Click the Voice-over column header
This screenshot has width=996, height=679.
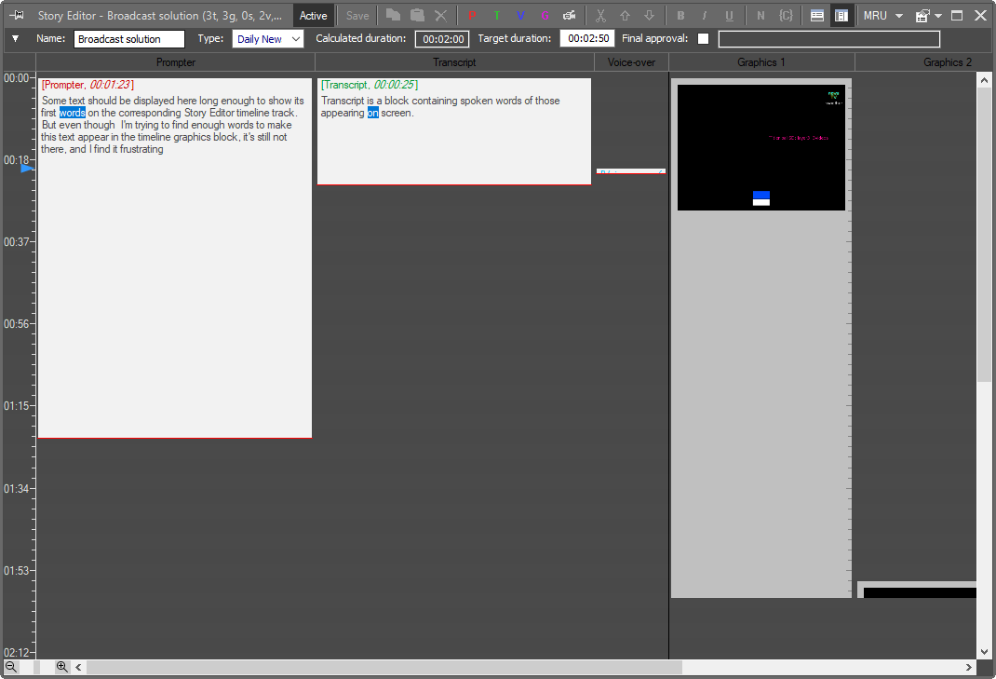[631, 62]
